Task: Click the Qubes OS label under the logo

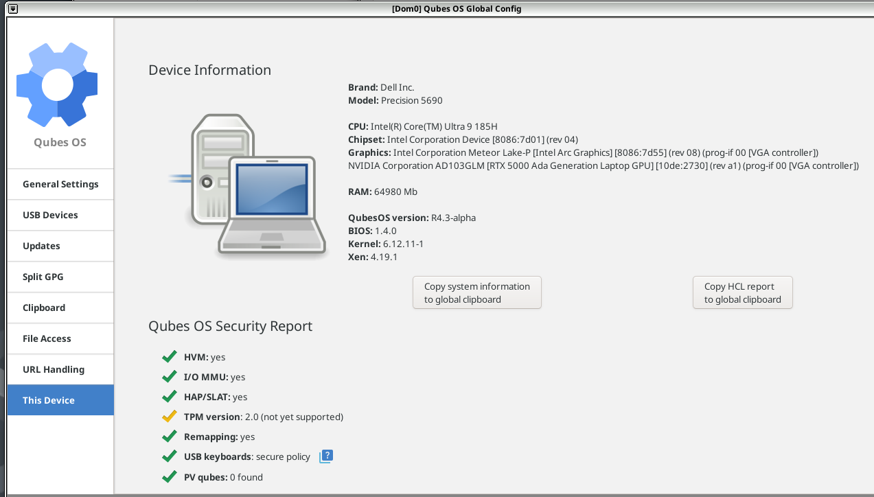Action: 60,143
